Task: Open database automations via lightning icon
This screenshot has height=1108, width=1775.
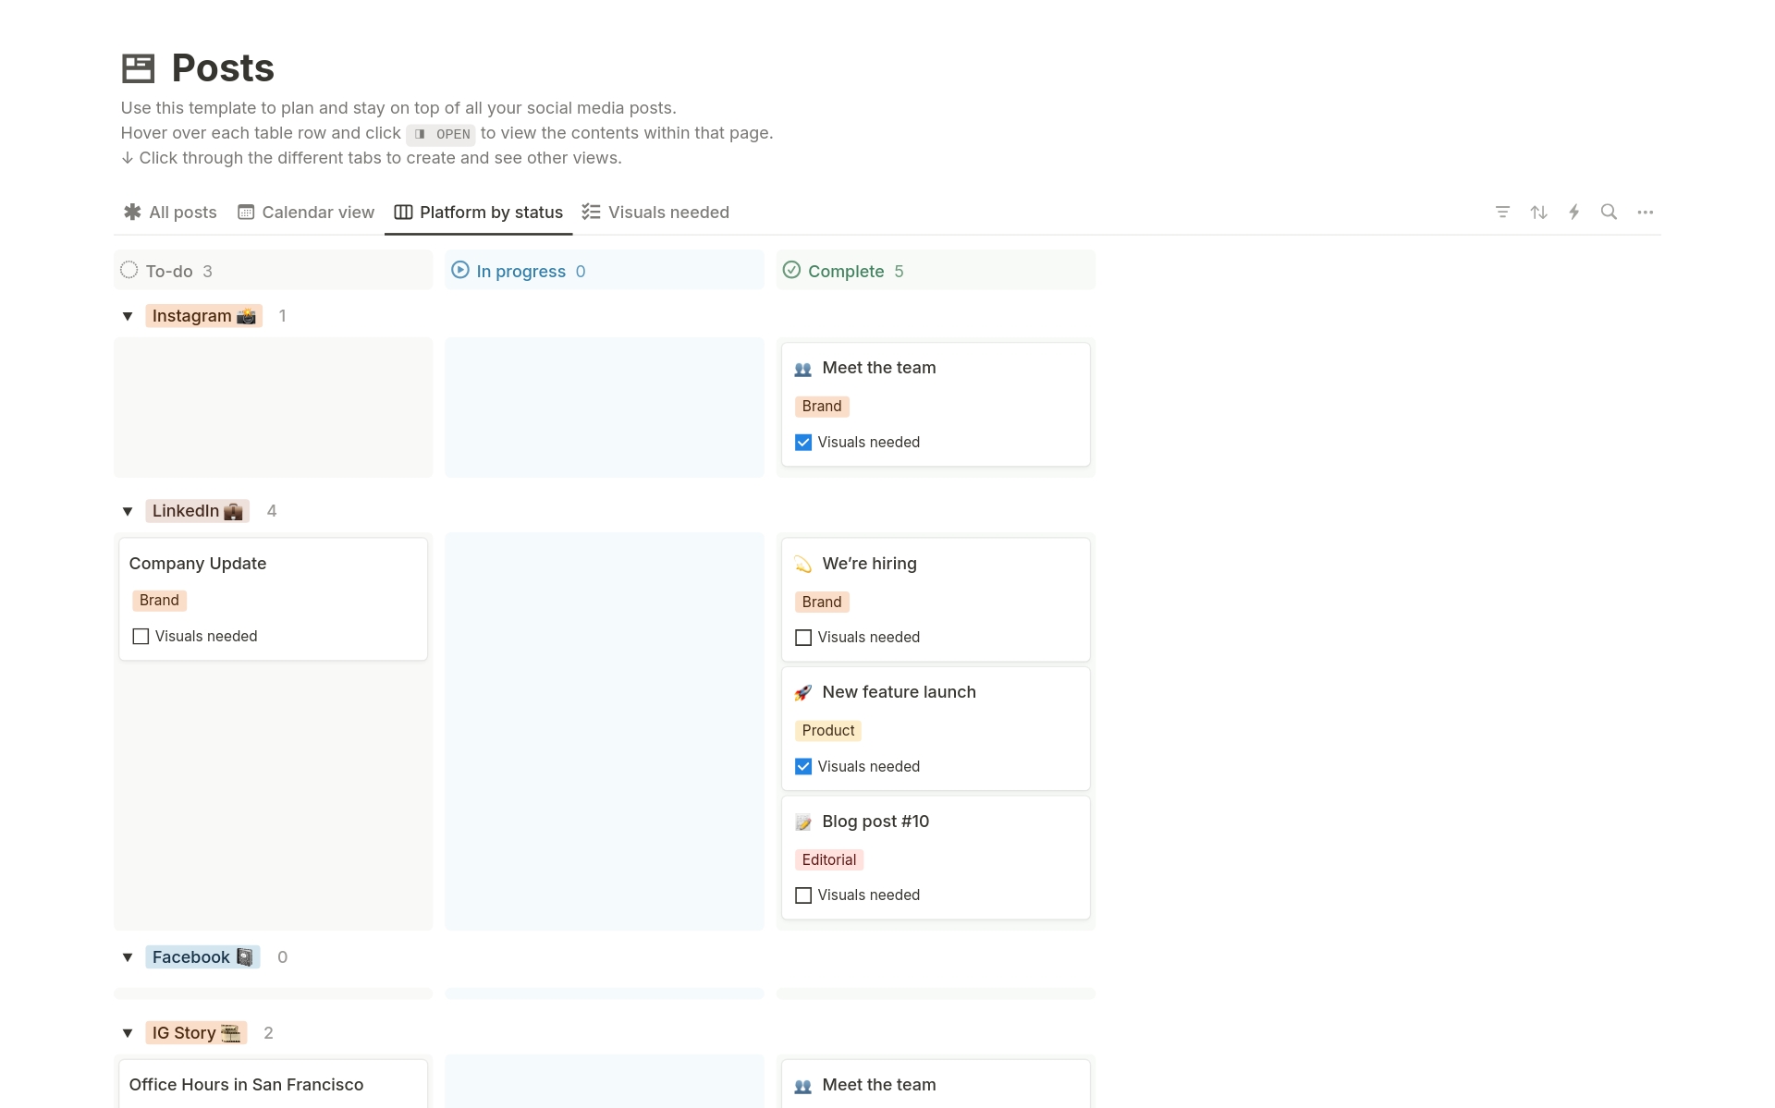Action: [1574, 212]
